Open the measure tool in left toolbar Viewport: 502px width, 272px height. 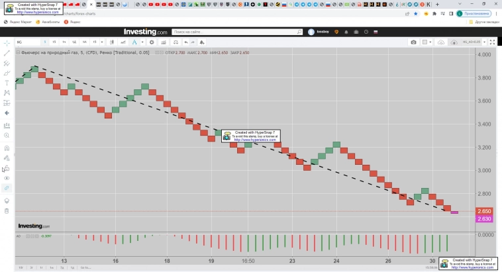[x=7, y=126]
